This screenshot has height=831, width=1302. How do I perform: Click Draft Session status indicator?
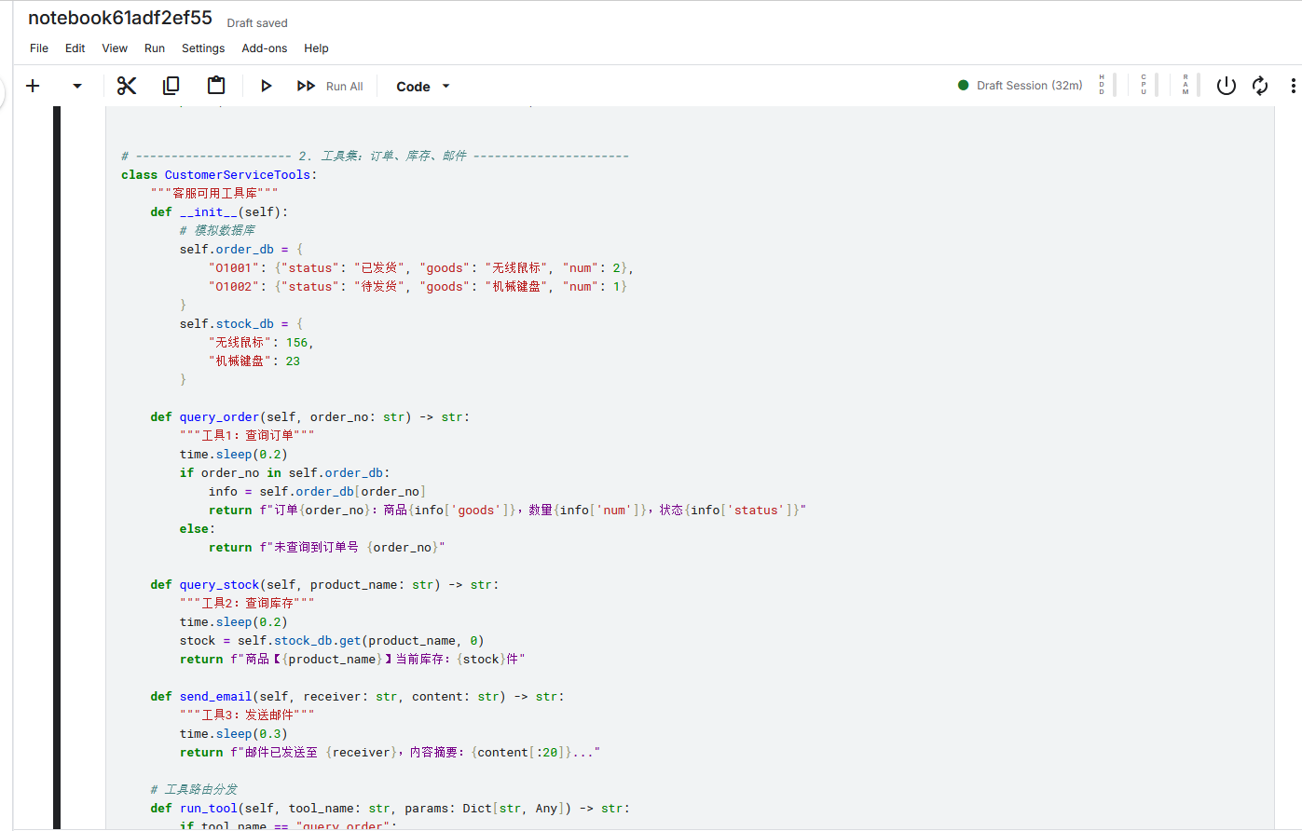pos(1021,86)
